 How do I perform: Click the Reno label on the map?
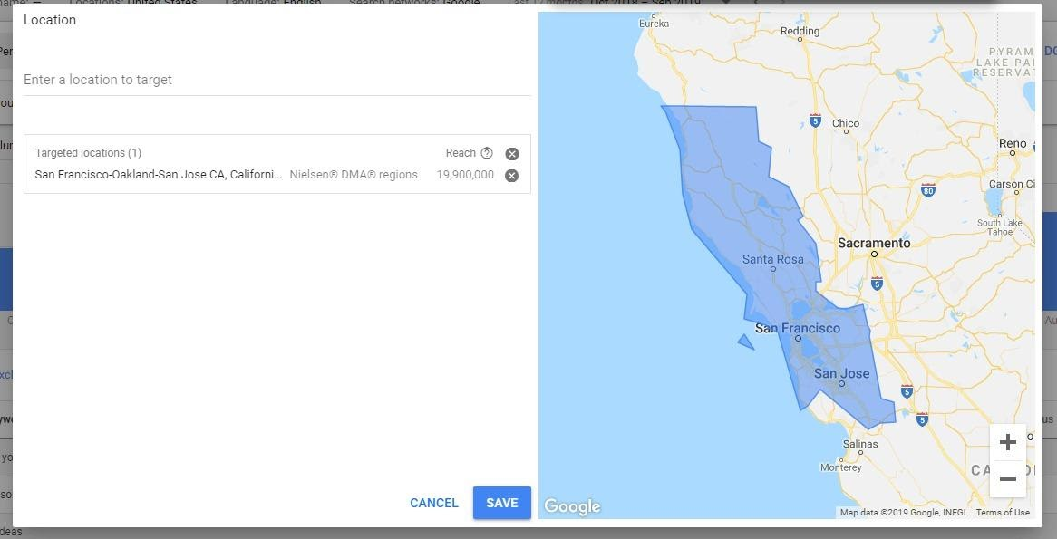pyautogui.click(x=1013, y=143)
